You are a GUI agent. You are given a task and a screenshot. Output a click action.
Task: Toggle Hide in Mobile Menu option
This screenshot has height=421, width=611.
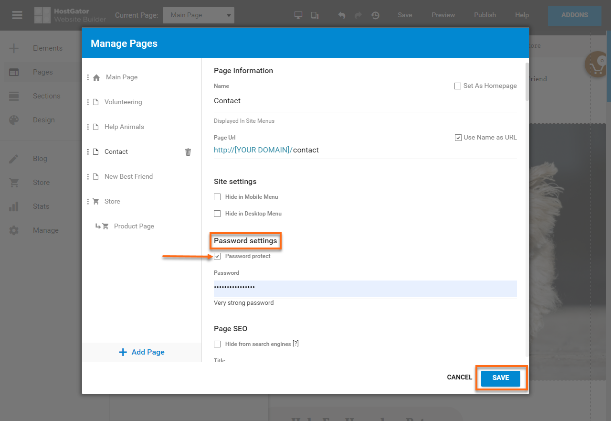tap(217, 196)
